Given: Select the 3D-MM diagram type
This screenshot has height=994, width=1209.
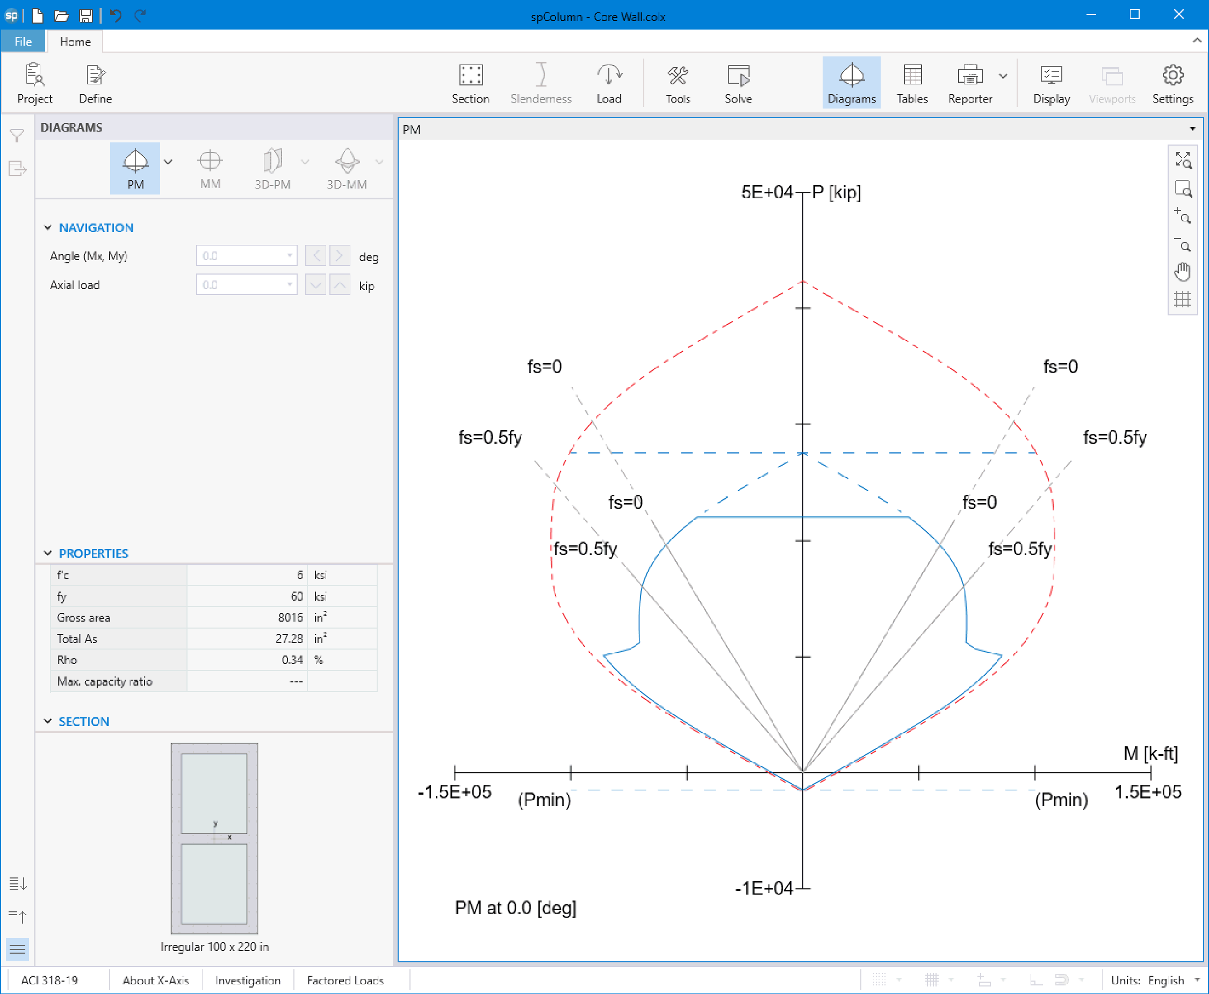Looking at the screenshot, I should (347, 168).
